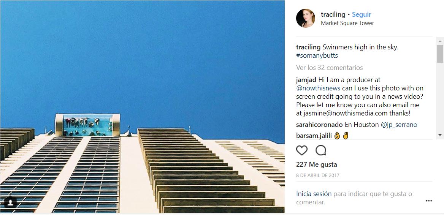Open the #somanybutts hashtag
Viewport: 444px width, 215px height.
[x=317, y=55]
